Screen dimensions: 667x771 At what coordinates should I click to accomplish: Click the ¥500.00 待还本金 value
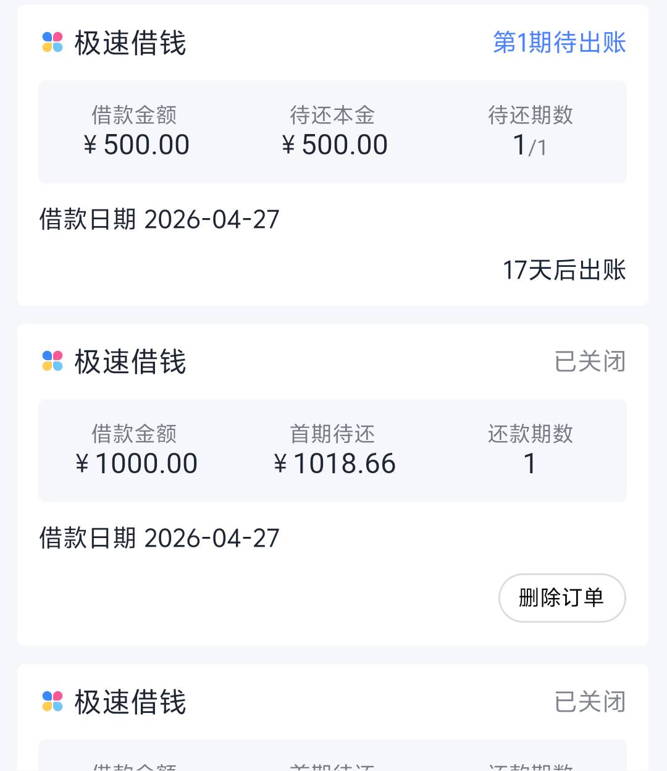point(334,145)
